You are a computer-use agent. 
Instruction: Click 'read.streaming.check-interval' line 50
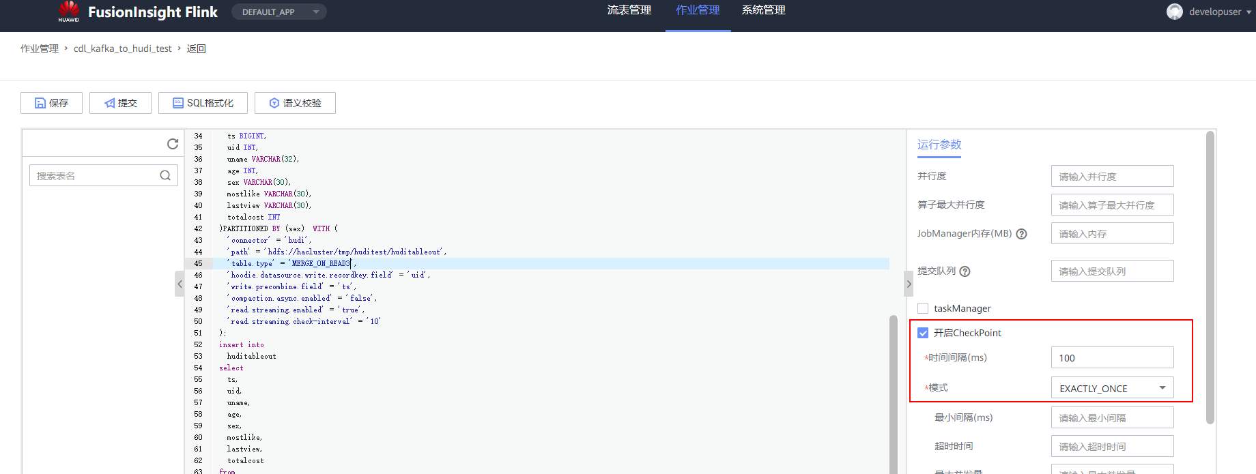(x=304, y=321)
